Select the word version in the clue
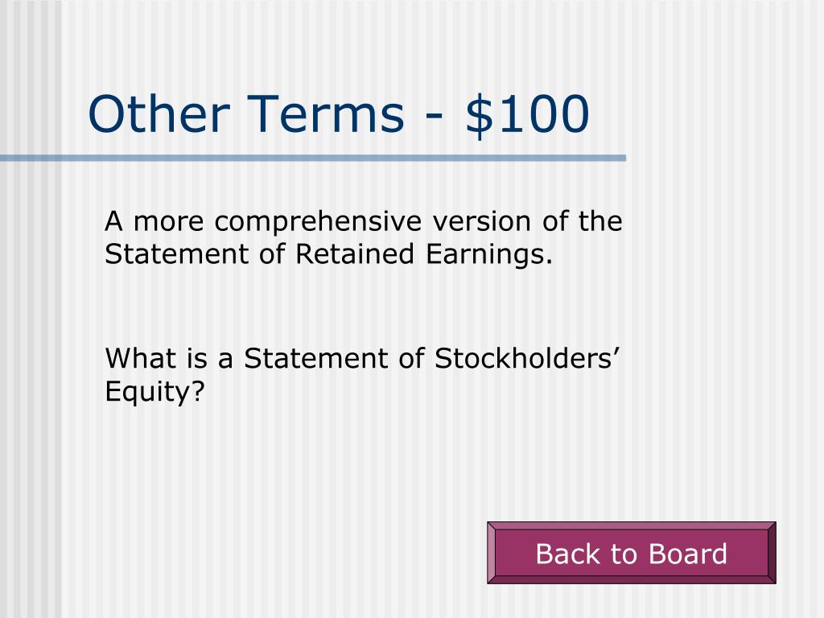The width and height of the screenshot is (824, 618). coord(482,222)
